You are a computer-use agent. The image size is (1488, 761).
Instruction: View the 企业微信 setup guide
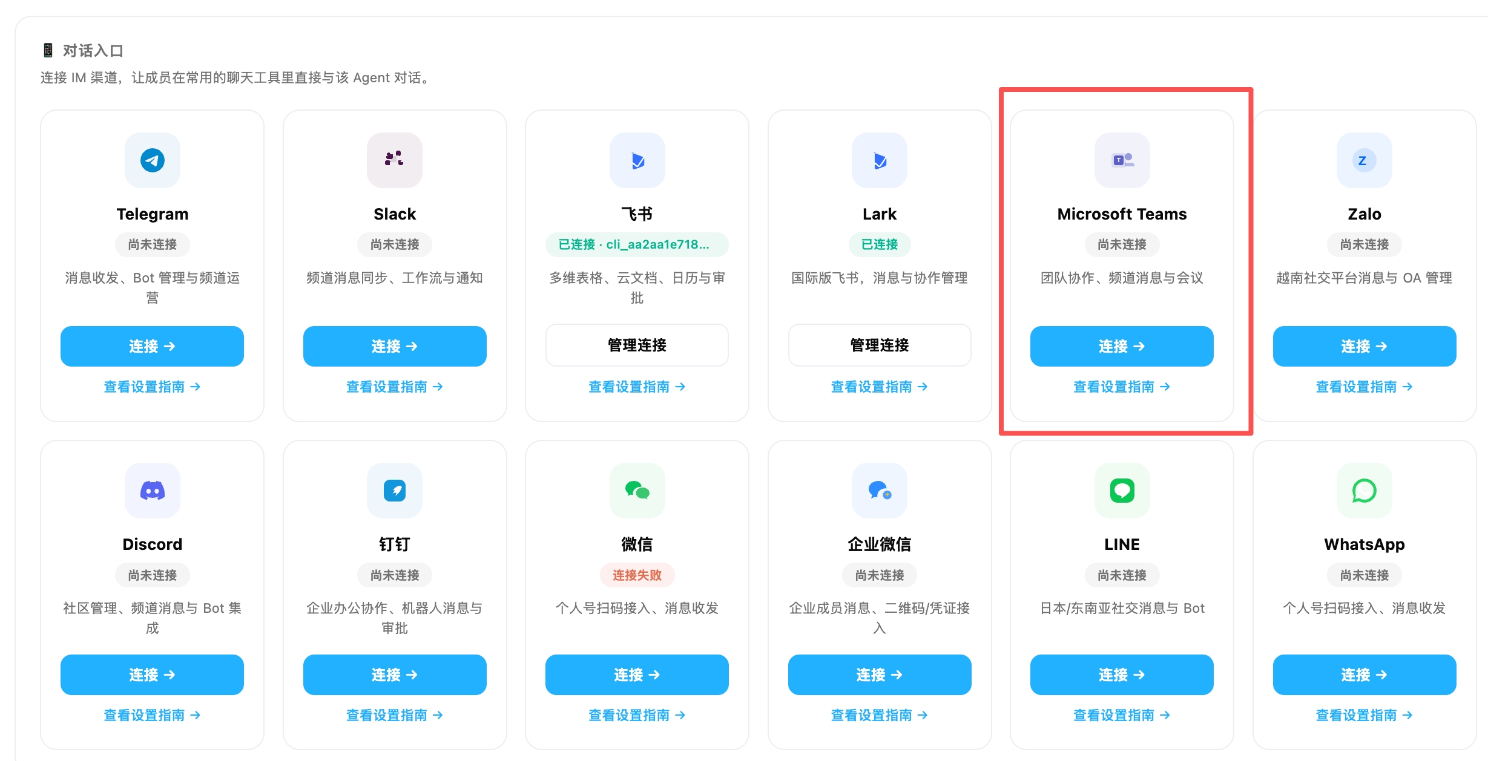point(880,715)
